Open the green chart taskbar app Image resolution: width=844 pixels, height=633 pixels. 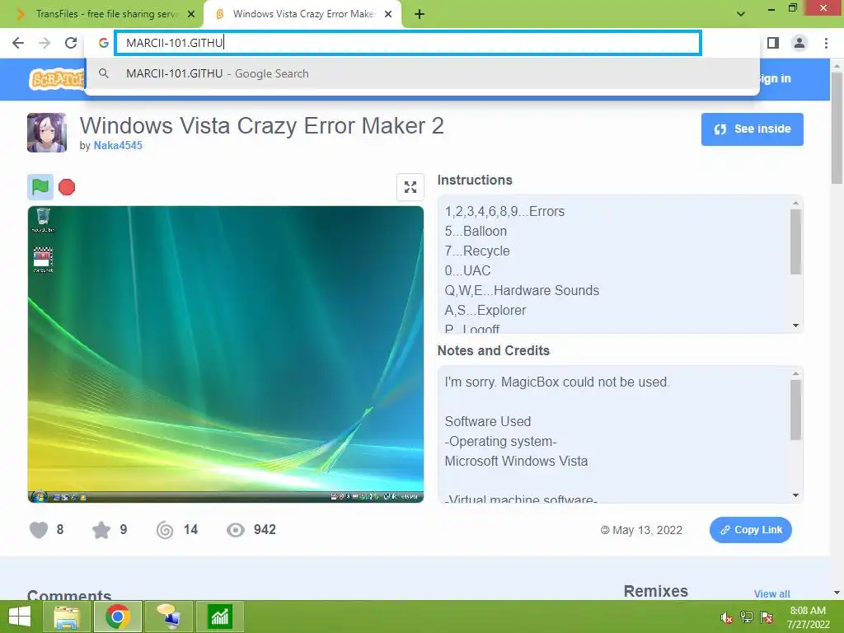click(x=220, y=617)
